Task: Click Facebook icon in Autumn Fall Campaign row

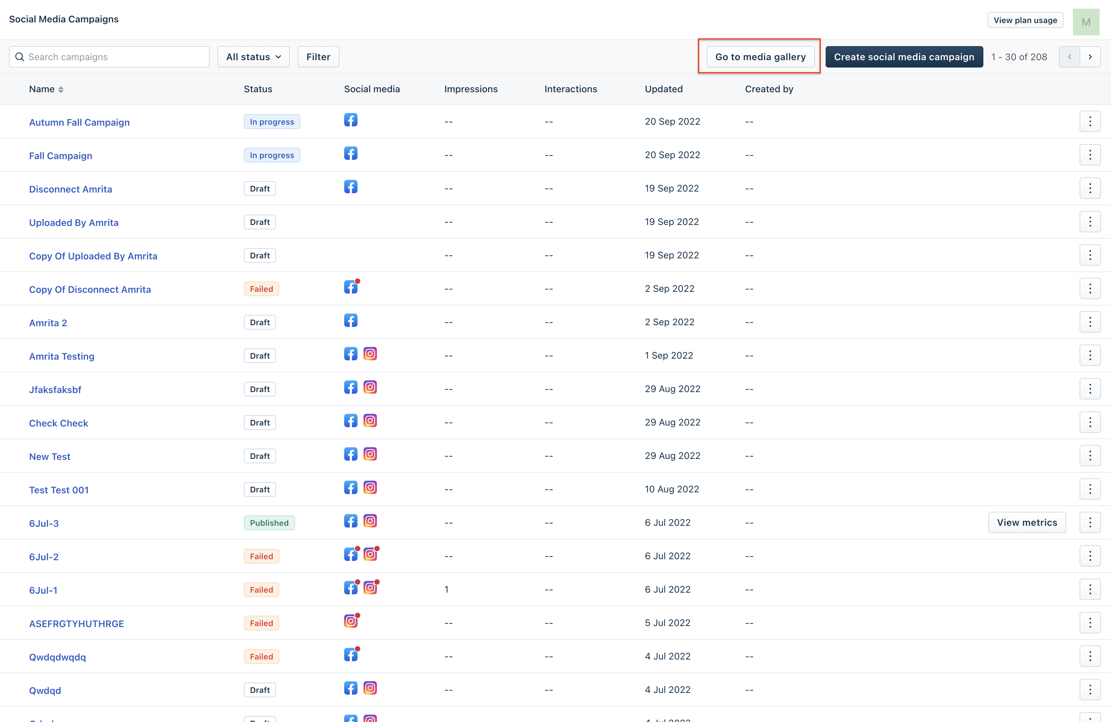Action: pyautogui.click(x=351, y=120)
